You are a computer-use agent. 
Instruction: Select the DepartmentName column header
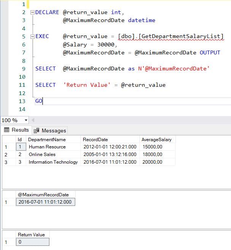pos(53,140)
